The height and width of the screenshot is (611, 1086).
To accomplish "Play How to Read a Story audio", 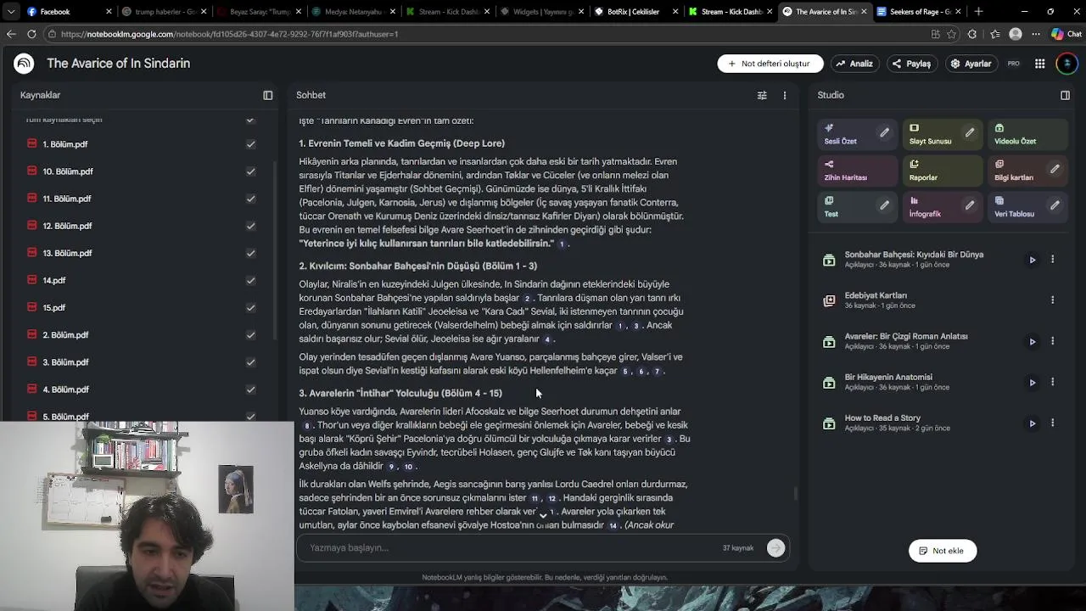I will [x=1033, y=423].
